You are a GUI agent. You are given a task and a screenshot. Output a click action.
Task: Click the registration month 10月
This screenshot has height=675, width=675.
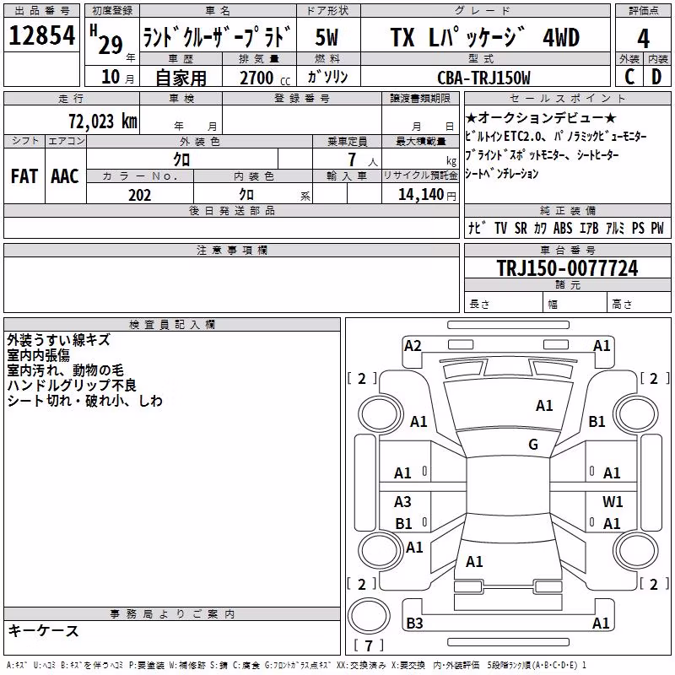(x=117, y=77)
